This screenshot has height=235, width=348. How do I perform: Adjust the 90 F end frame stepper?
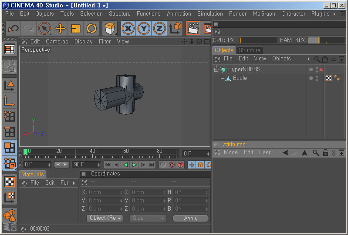(x=98, y=165)
